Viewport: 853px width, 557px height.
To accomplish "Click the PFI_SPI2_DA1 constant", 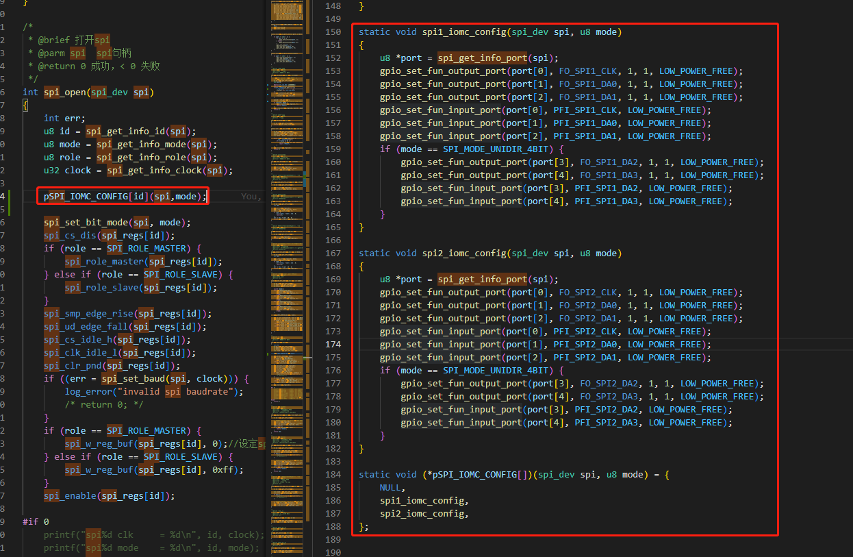I will (x=585, y=357).
